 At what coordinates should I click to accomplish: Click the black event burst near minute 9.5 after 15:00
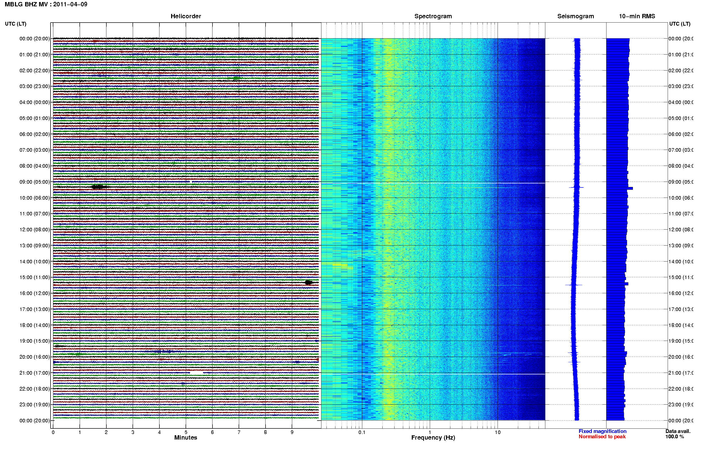(309, 283)
